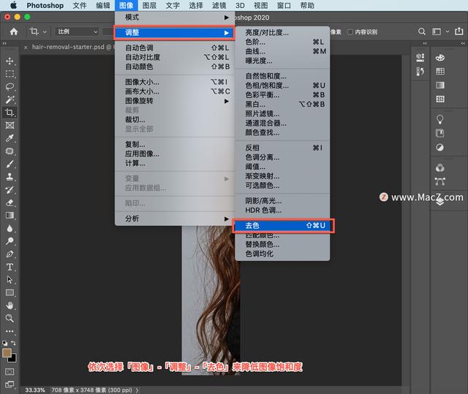Toggle Quick Mask mode button
This screenshot has height=394, width=468.
pyautogui.click(x=10, y=371)
